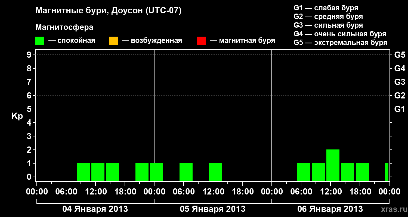
Task: Click the 06:00 time label for 05 Января
Action: tap(184, 192)
